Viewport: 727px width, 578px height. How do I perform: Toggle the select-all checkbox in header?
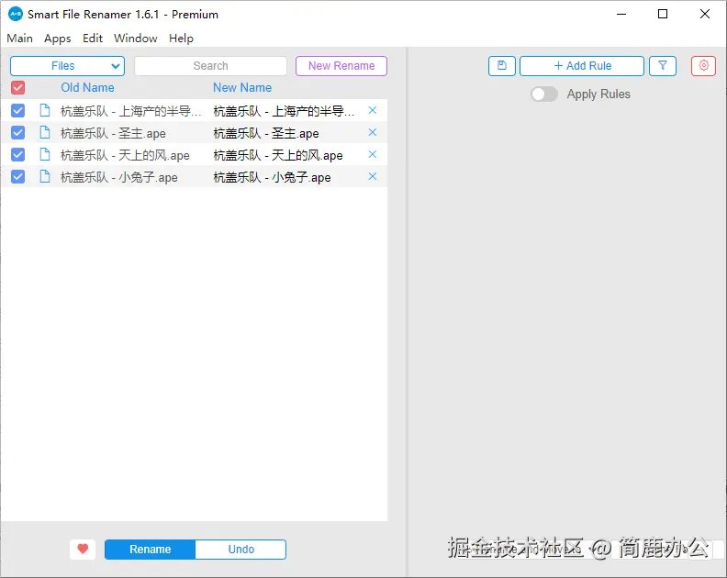coord(18,87)
